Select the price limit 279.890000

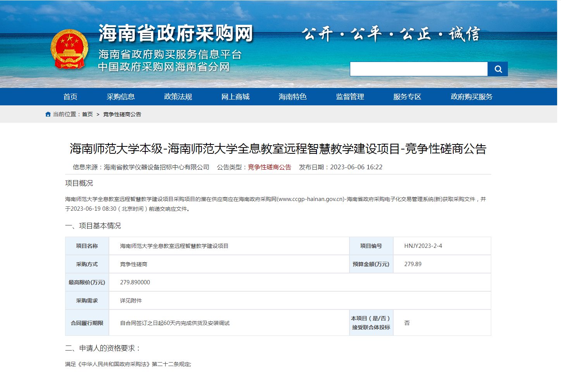(135, 282)
